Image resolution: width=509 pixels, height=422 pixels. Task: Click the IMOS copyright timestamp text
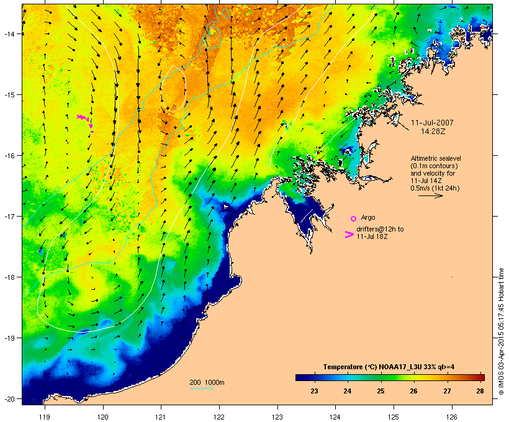[501, 331]
